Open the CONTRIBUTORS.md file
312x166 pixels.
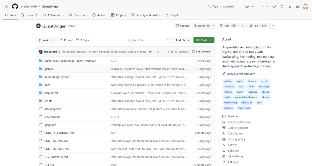[x=56, y=149]
